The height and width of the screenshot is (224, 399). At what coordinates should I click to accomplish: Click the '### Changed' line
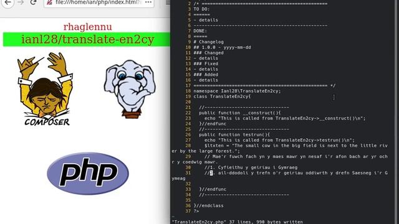[x=208, y=53]
